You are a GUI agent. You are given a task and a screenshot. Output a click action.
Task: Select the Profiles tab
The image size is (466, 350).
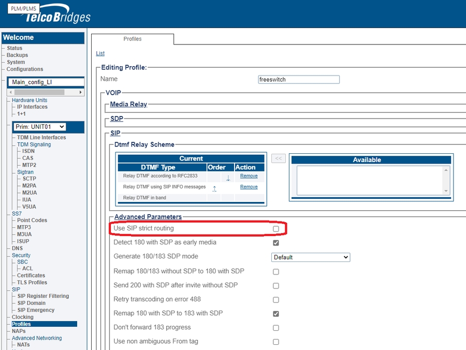(x=133, y=39)
